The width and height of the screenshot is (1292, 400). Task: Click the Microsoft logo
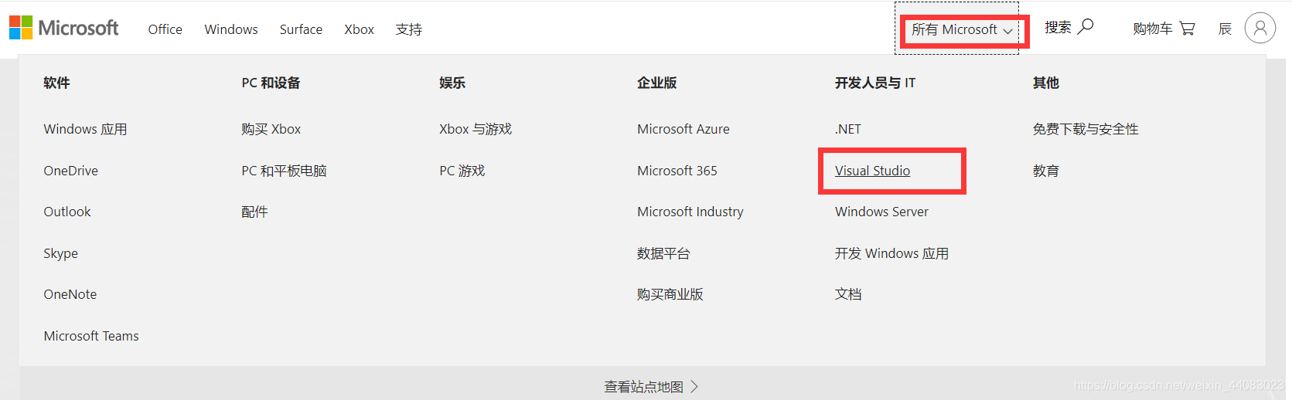(64, 29)
